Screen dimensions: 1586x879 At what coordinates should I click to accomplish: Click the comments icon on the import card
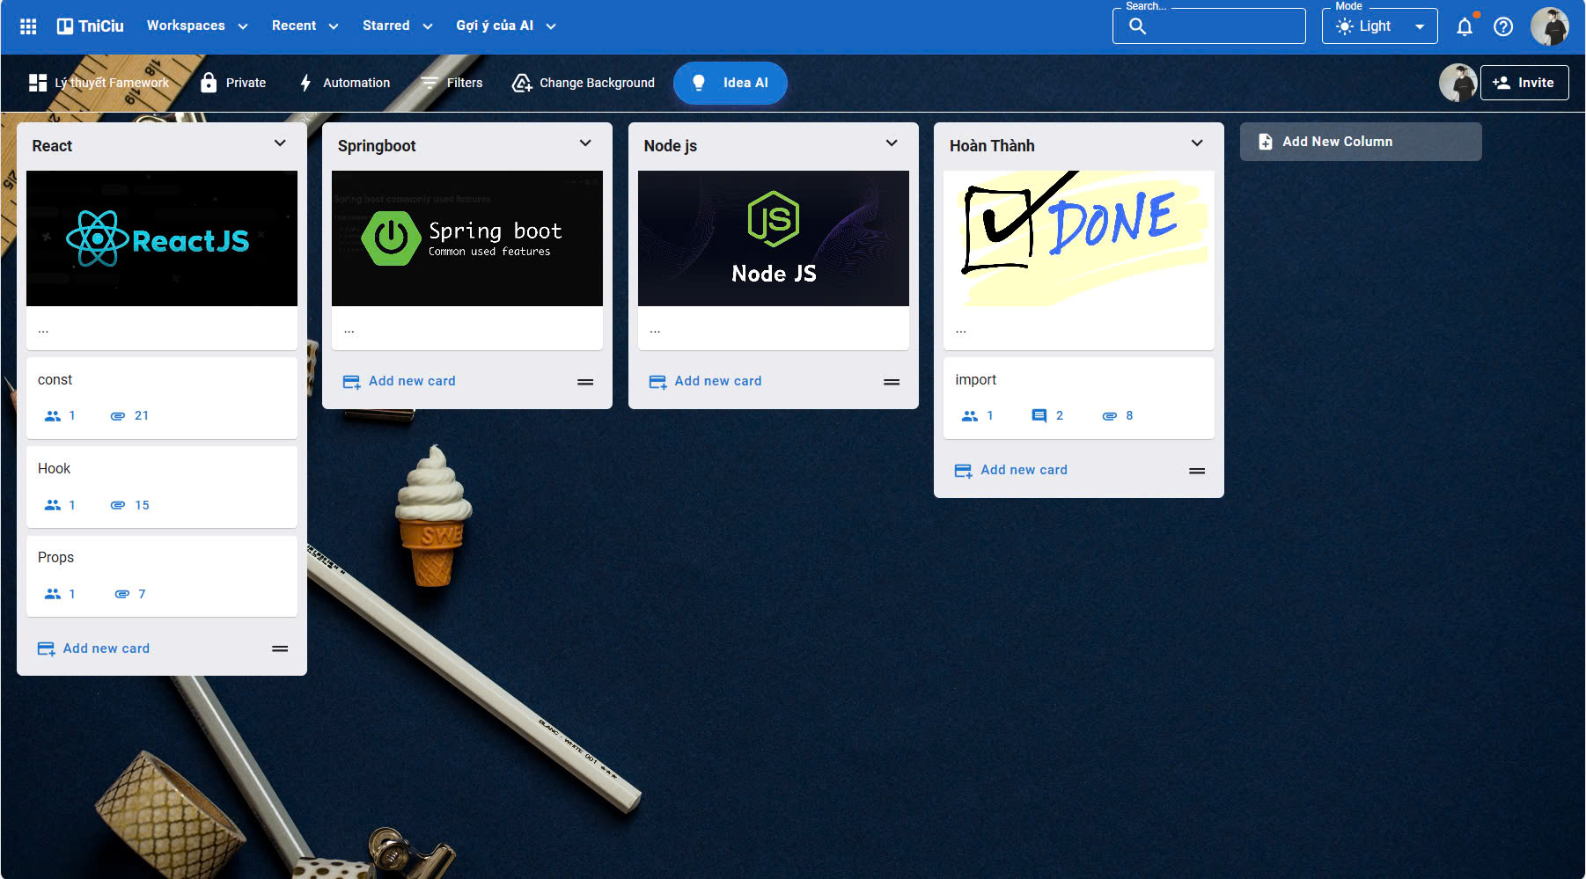[x=1039, y=416]
